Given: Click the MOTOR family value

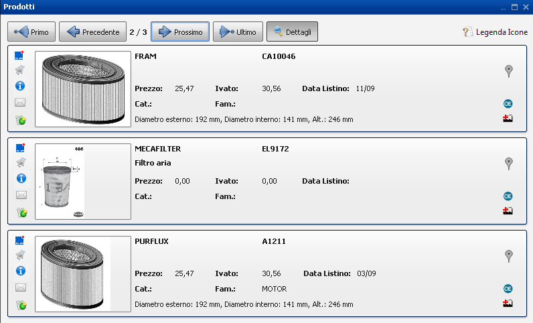Looking at the screenshot, I should tap(274, 289).
